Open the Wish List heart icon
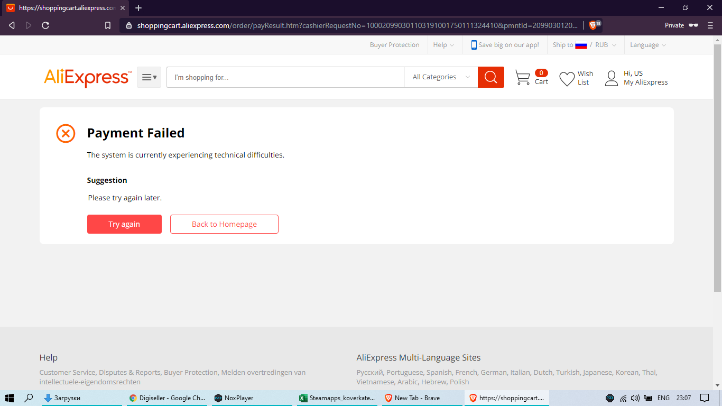 tap(567, 79)
